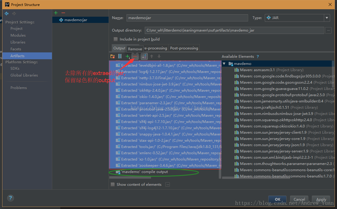Click the Output directory path field
Image resolution: width=337 pixels, height=209 pixels.
point(234,30)
